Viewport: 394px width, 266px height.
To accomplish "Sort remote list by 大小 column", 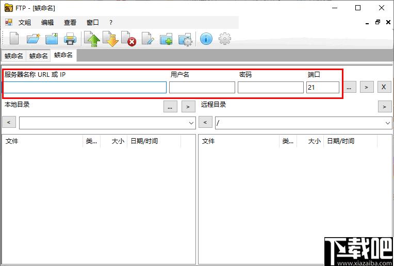I will (x=310, y=141).
